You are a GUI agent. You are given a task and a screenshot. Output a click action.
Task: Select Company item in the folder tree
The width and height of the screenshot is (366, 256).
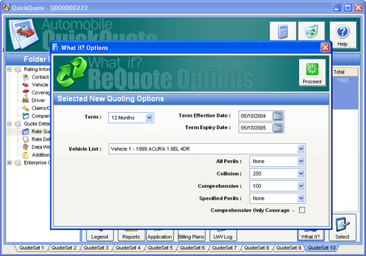[41, 116]
